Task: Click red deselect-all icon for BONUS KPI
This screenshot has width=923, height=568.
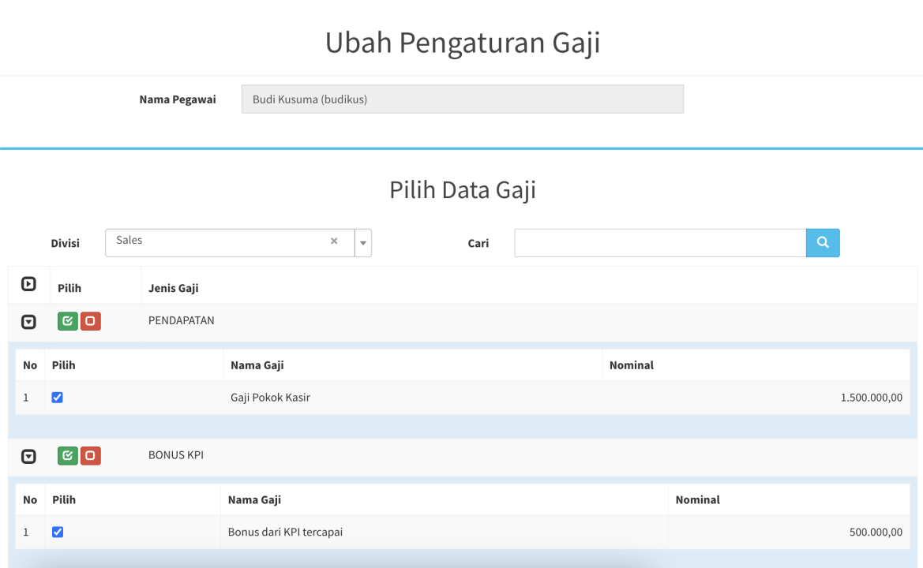Action: (x=90, y=455)
